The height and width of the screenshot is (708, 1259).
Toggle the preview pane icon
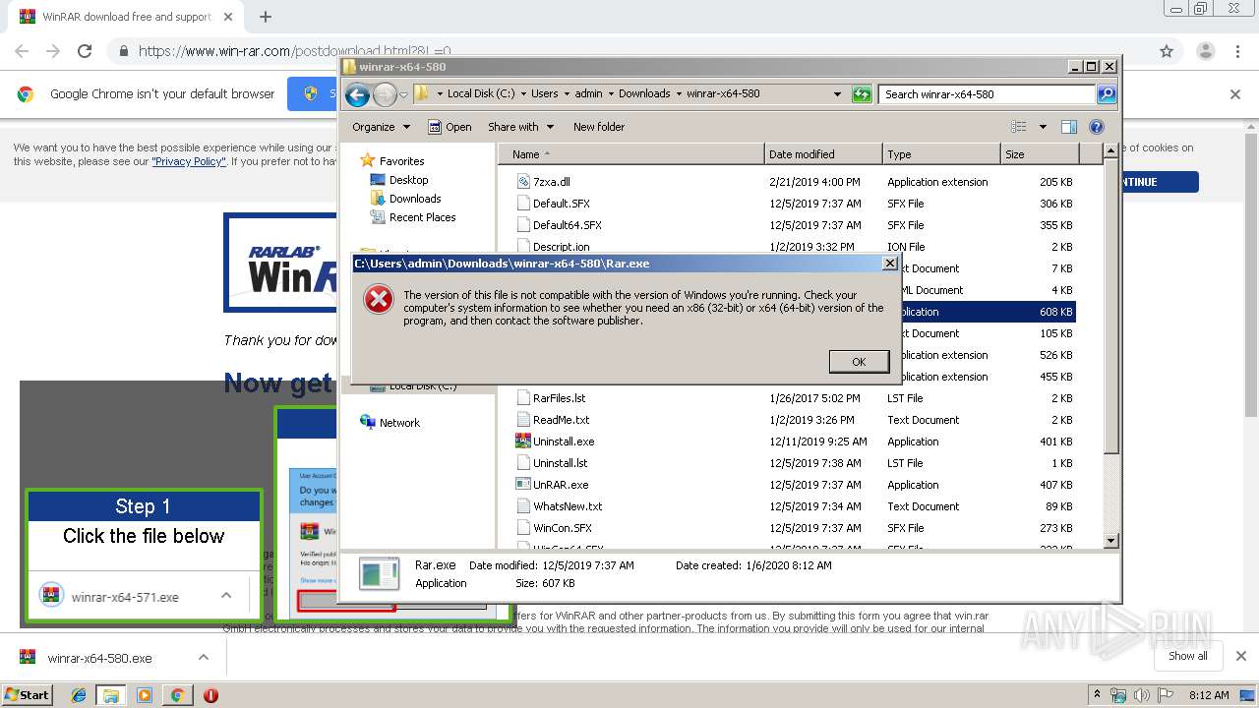[x=1069, y=127]
